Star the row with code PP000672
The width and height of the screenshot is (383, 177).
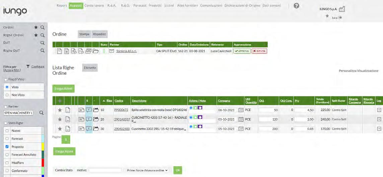coord(60,110)
